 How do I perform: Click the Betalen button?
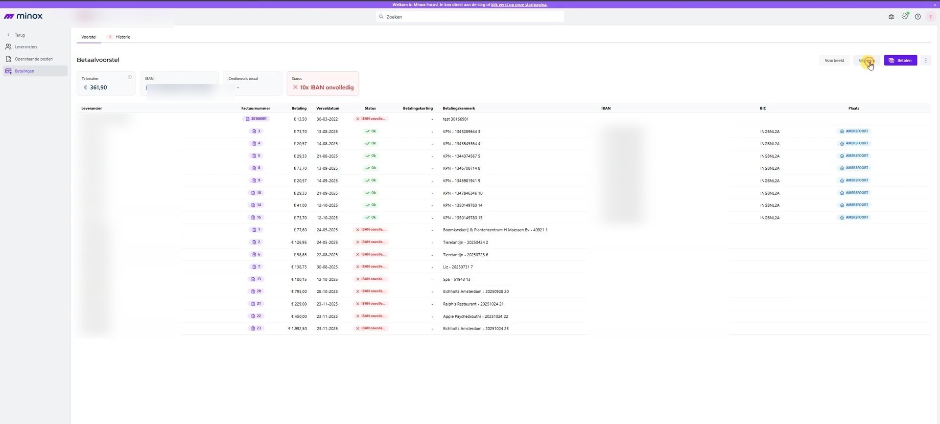tap(900, 61)
